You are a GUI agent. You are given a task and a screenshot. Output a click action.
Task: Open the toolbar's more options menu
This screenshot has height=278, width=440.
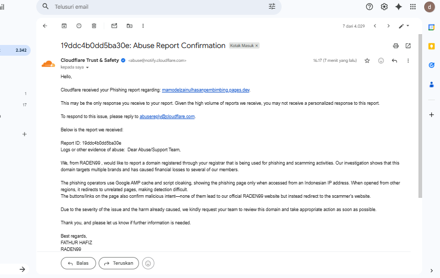pos(143,26)
